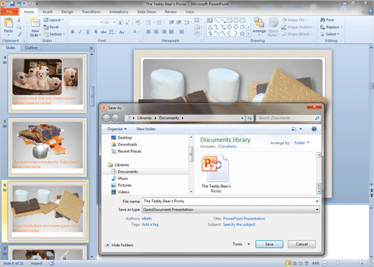
Task: Open Quick Styles gallery
Action: coord(273,27)
